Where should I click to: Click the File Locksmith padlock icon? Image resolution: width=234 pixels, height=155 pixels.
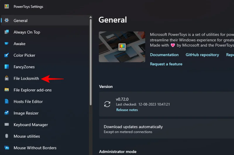point(7,78)
